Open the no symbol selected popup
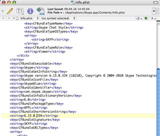Image resolution: width=160 pixels, height=136 pixels. click(x=58, y=18)
